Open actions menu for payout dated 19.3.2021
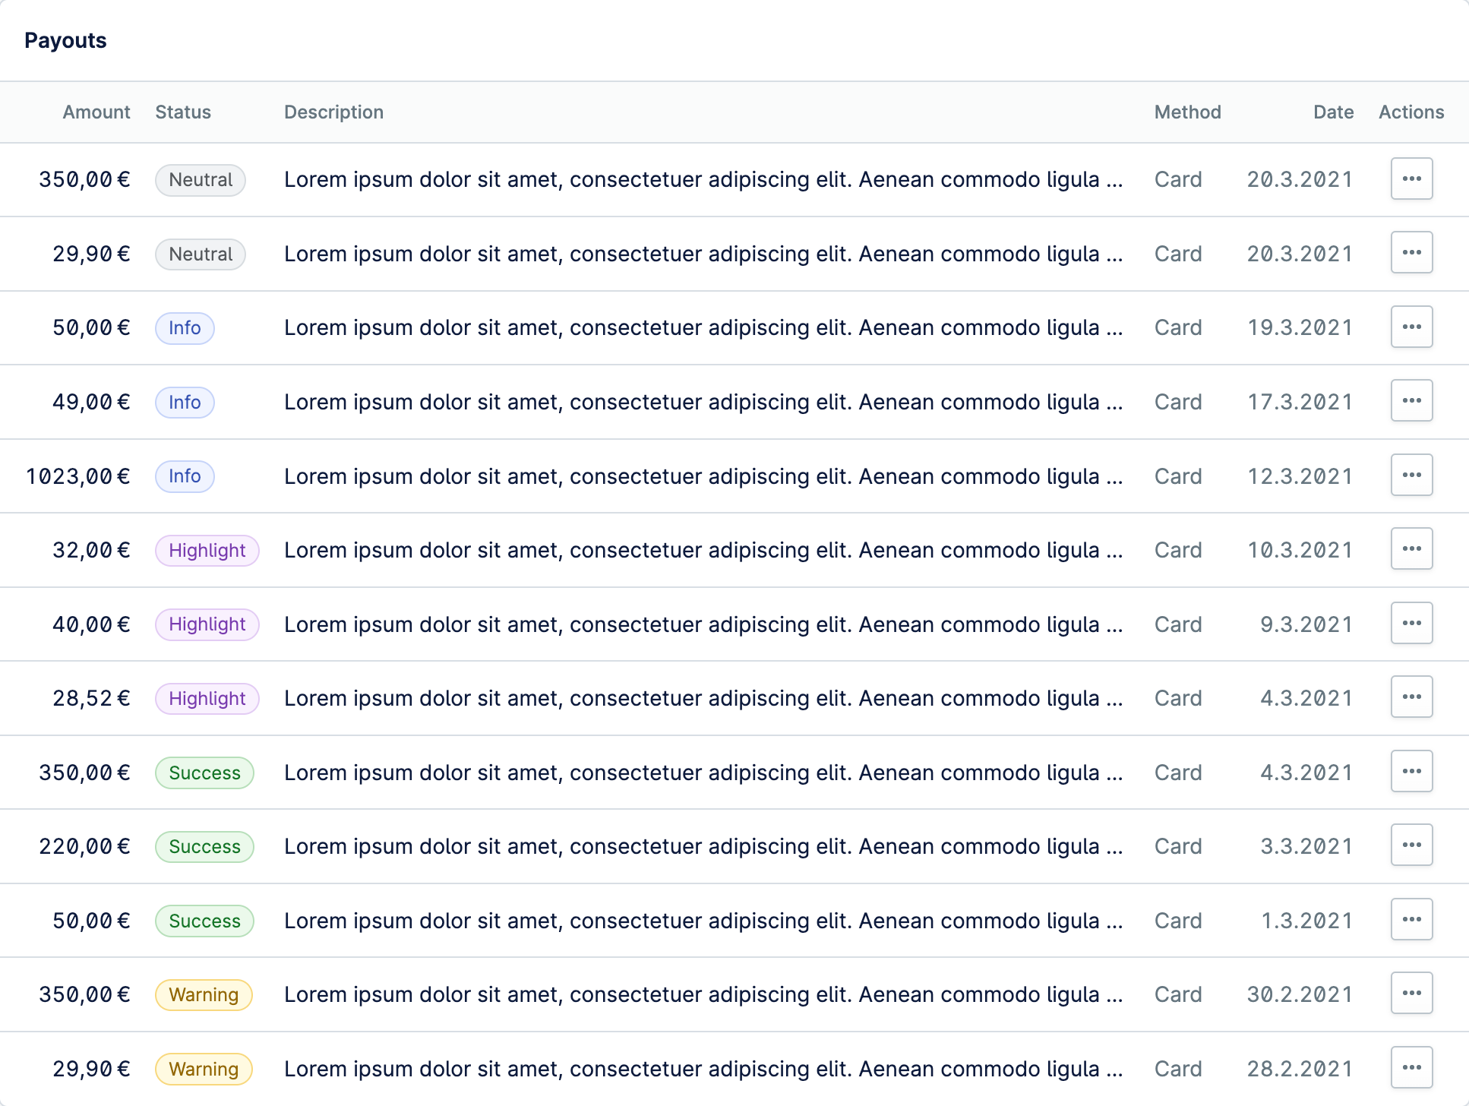This screenshot has width=1469, height=1106. 1411,327
